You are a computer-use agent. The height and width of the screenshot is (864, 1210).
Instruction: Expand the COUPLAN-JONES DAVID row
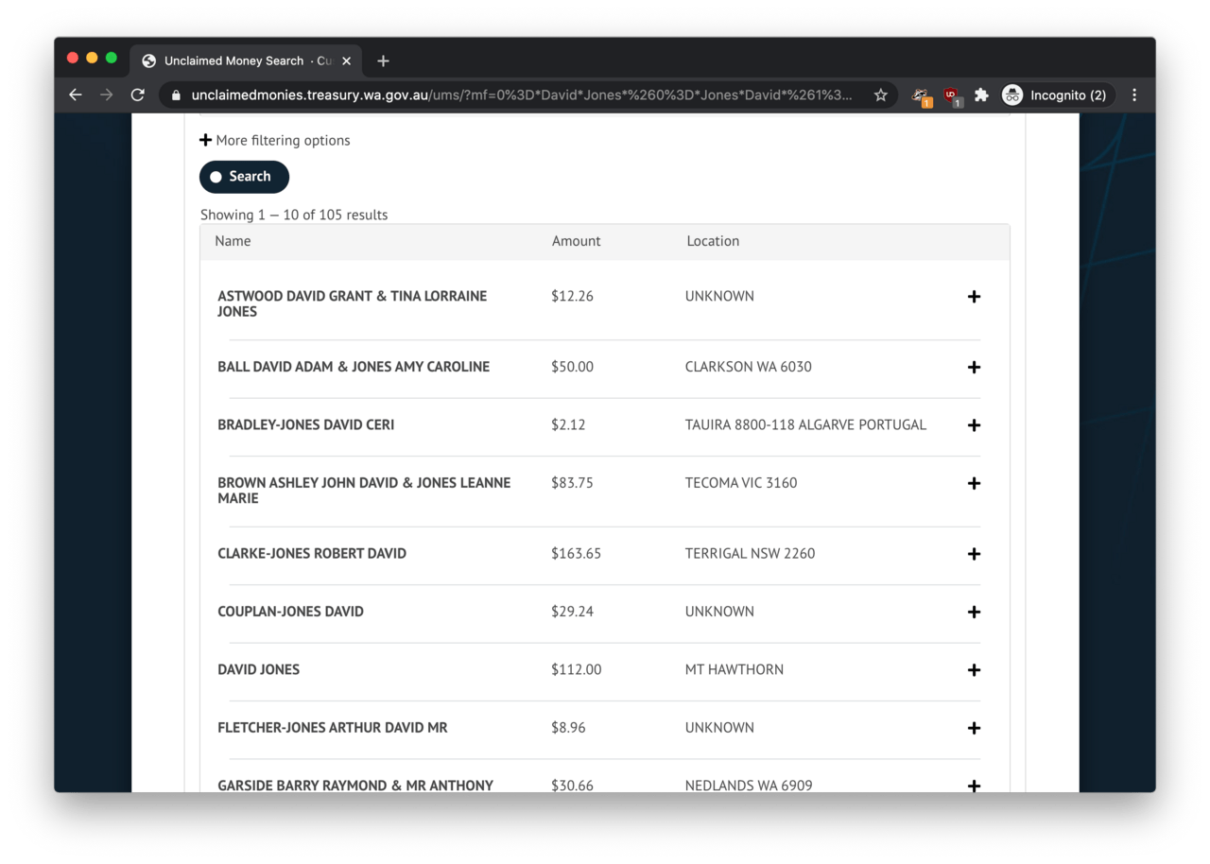974,612
